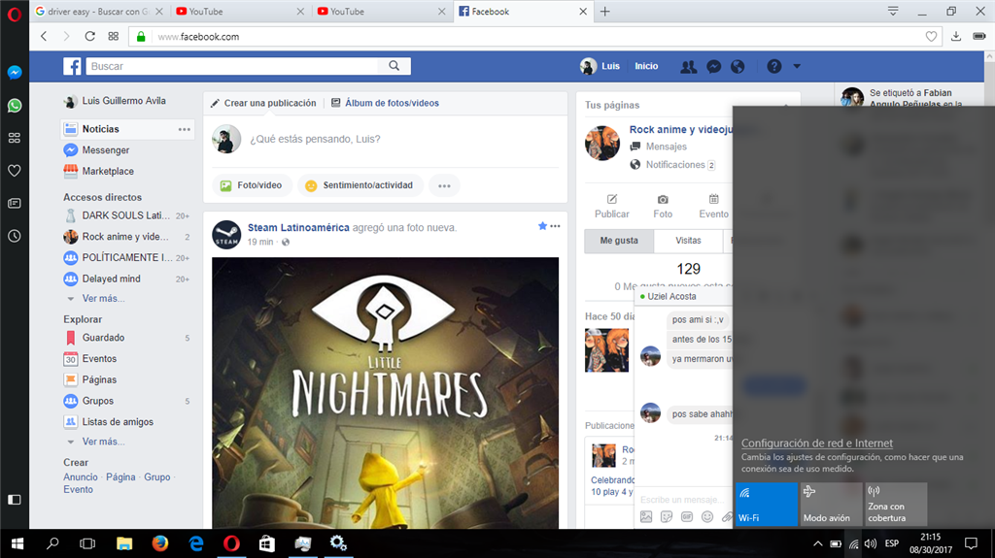995x558 pixels.
Task: Go to Luis profile in header
Action: (x=600, y=66)
